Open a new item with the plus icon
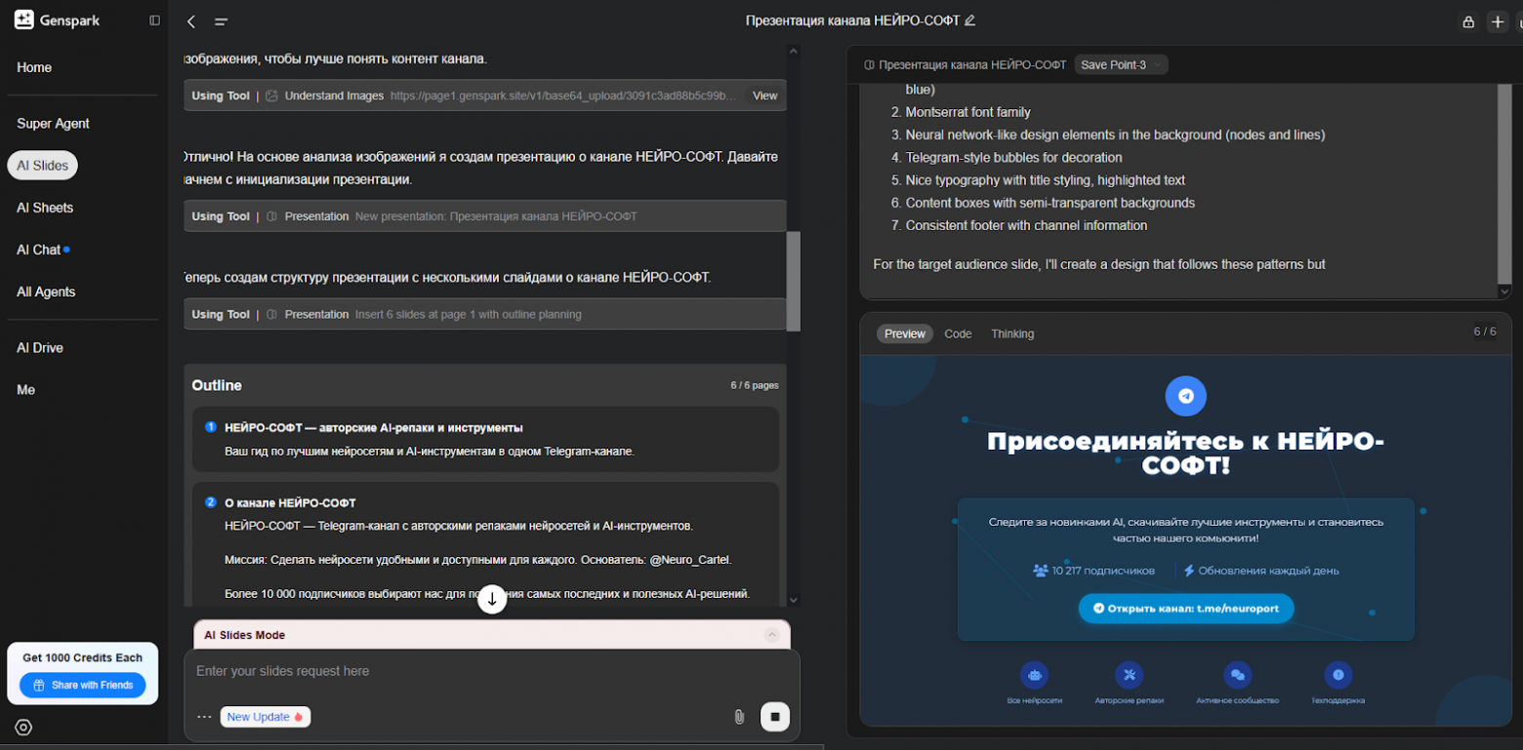The image size is (1523, 750). [1498, 20]
